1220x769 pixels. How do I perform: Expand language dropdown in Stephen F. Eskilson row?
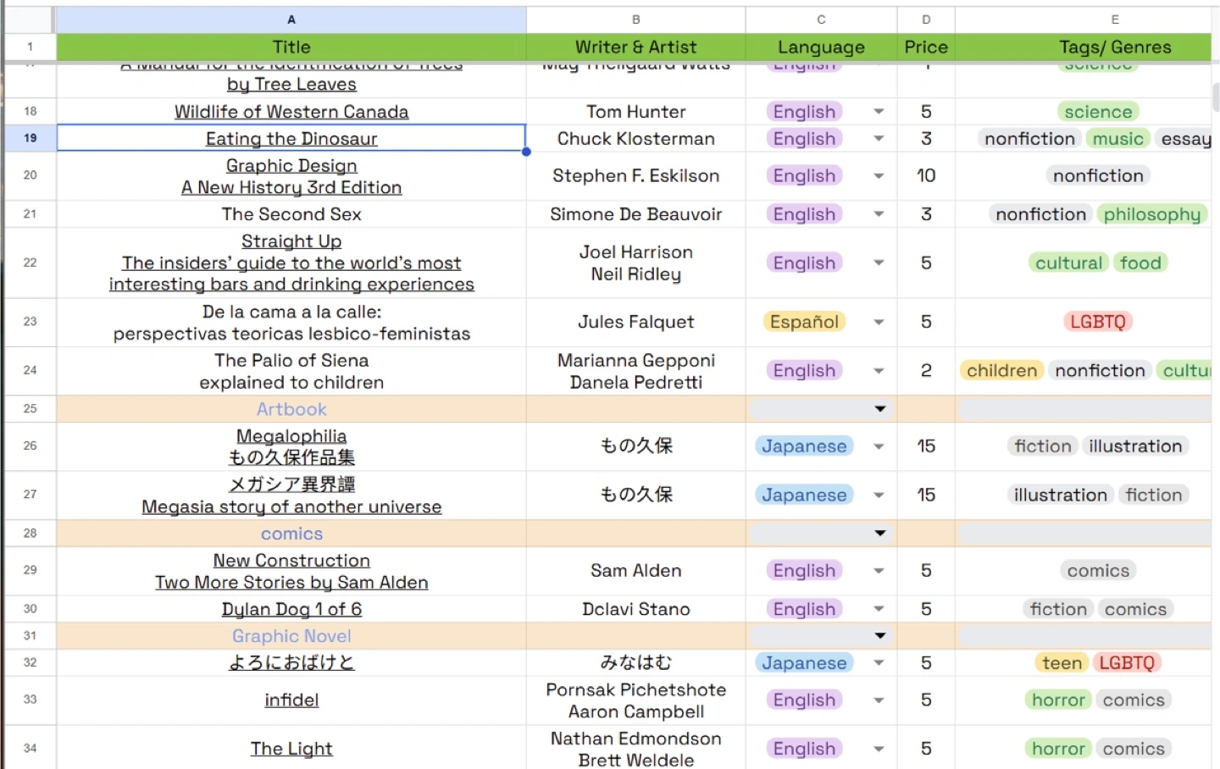[879, 176]
